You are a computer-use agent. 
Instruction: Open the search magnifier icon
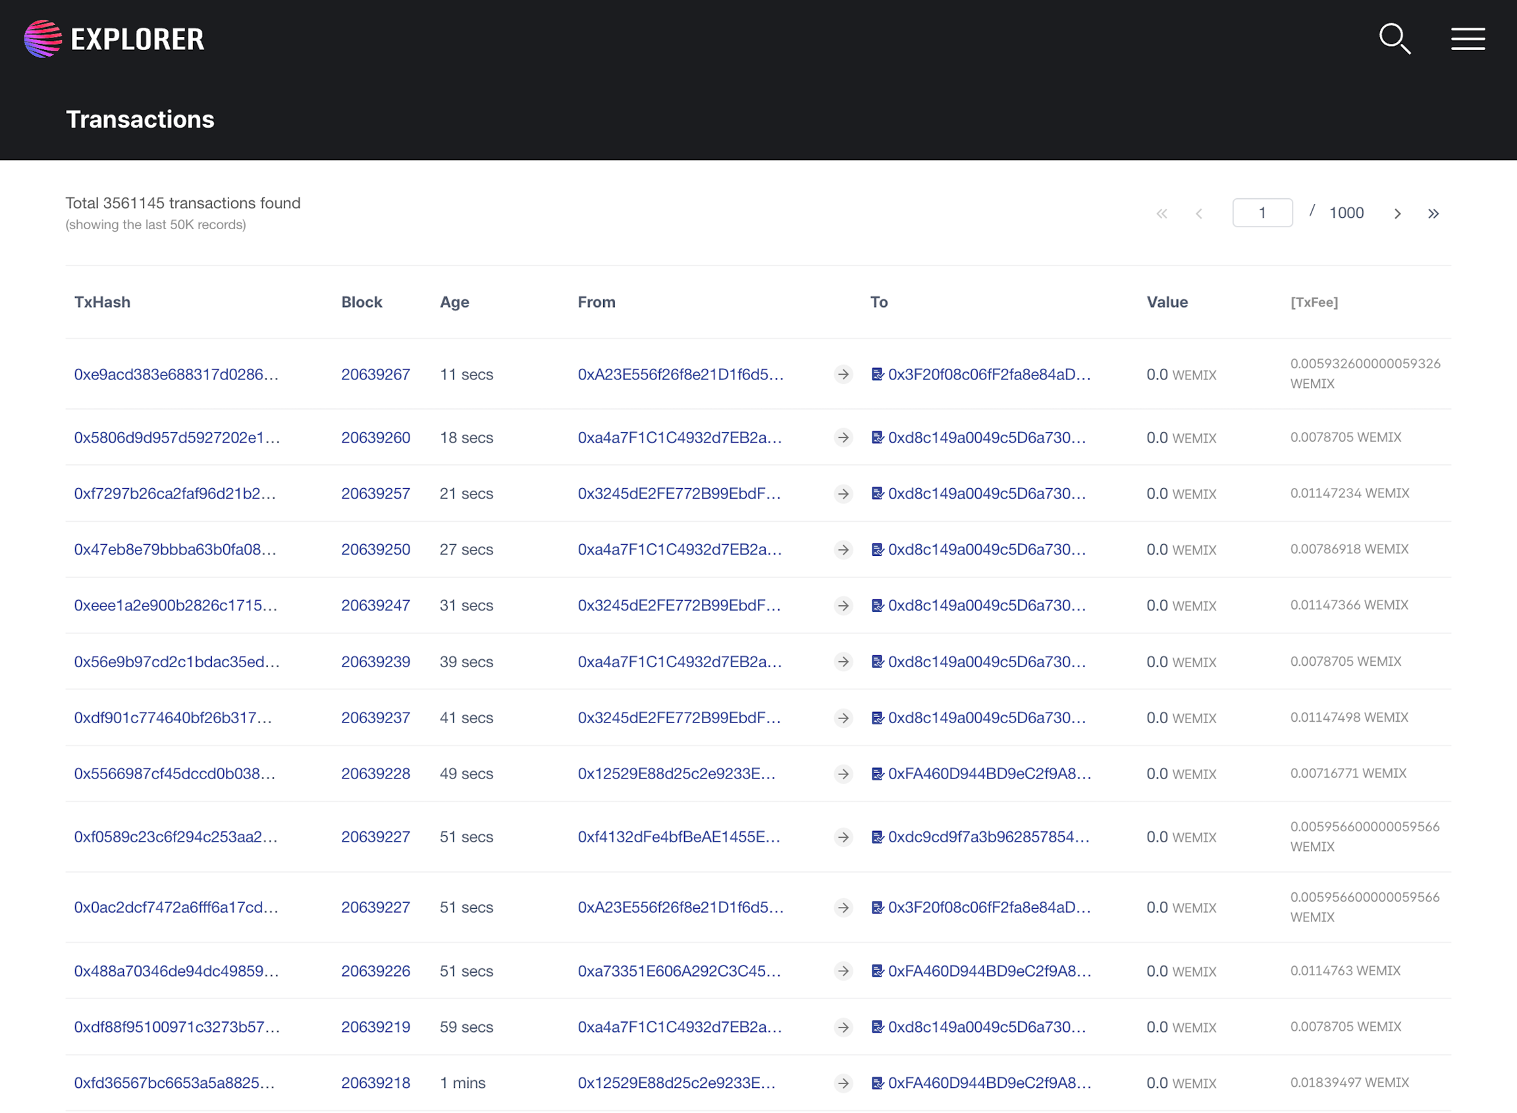point(1395,38)
